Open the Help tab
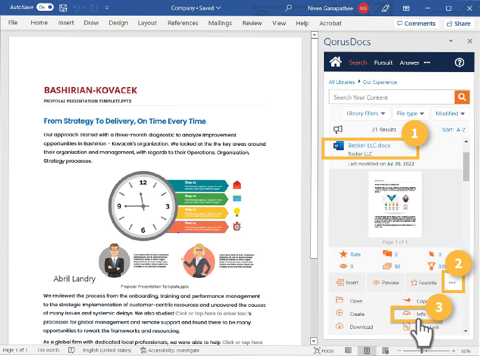 point(302,23)
